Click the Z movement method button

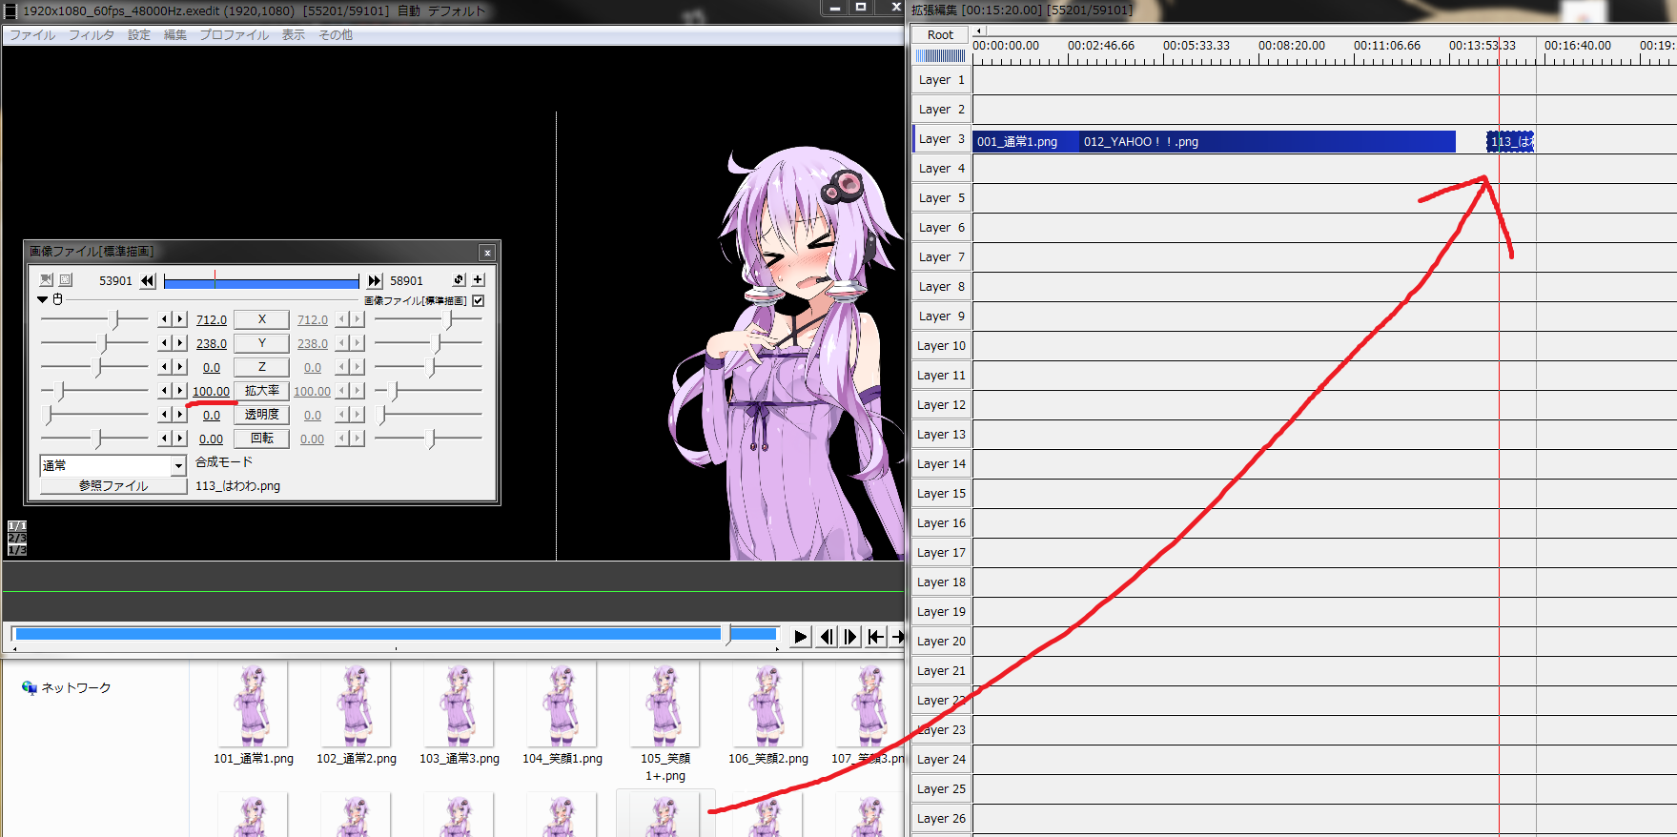(x=261, y=367)
